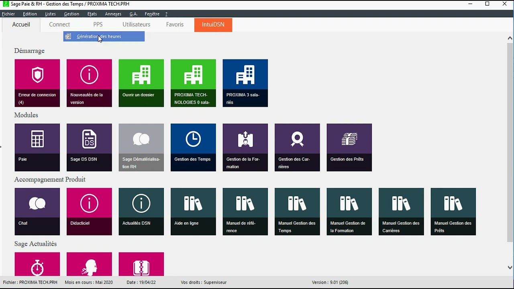Open the Etats menu
Viewport: 514px width, 289px height.
[92, 14]
